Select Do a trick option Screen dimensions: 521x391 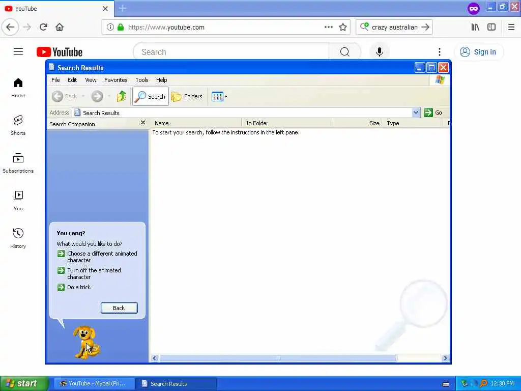74,287
